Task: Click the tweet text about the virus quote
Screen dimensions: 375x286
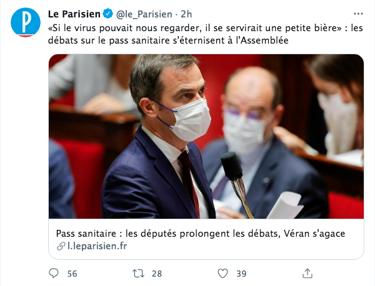Action: 206,34
